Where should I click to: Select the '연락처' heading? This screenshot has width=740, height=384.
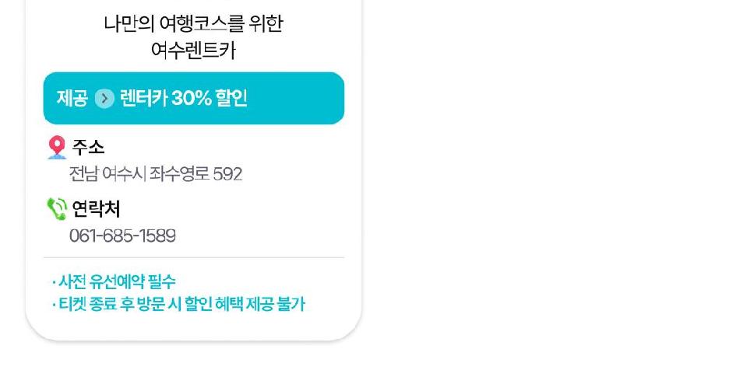tap(96, 208)
